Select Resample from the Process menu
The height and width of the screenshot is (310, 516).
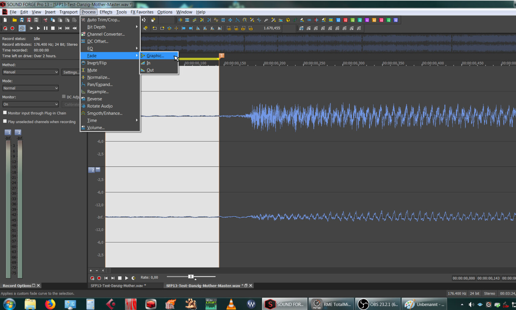110,92
